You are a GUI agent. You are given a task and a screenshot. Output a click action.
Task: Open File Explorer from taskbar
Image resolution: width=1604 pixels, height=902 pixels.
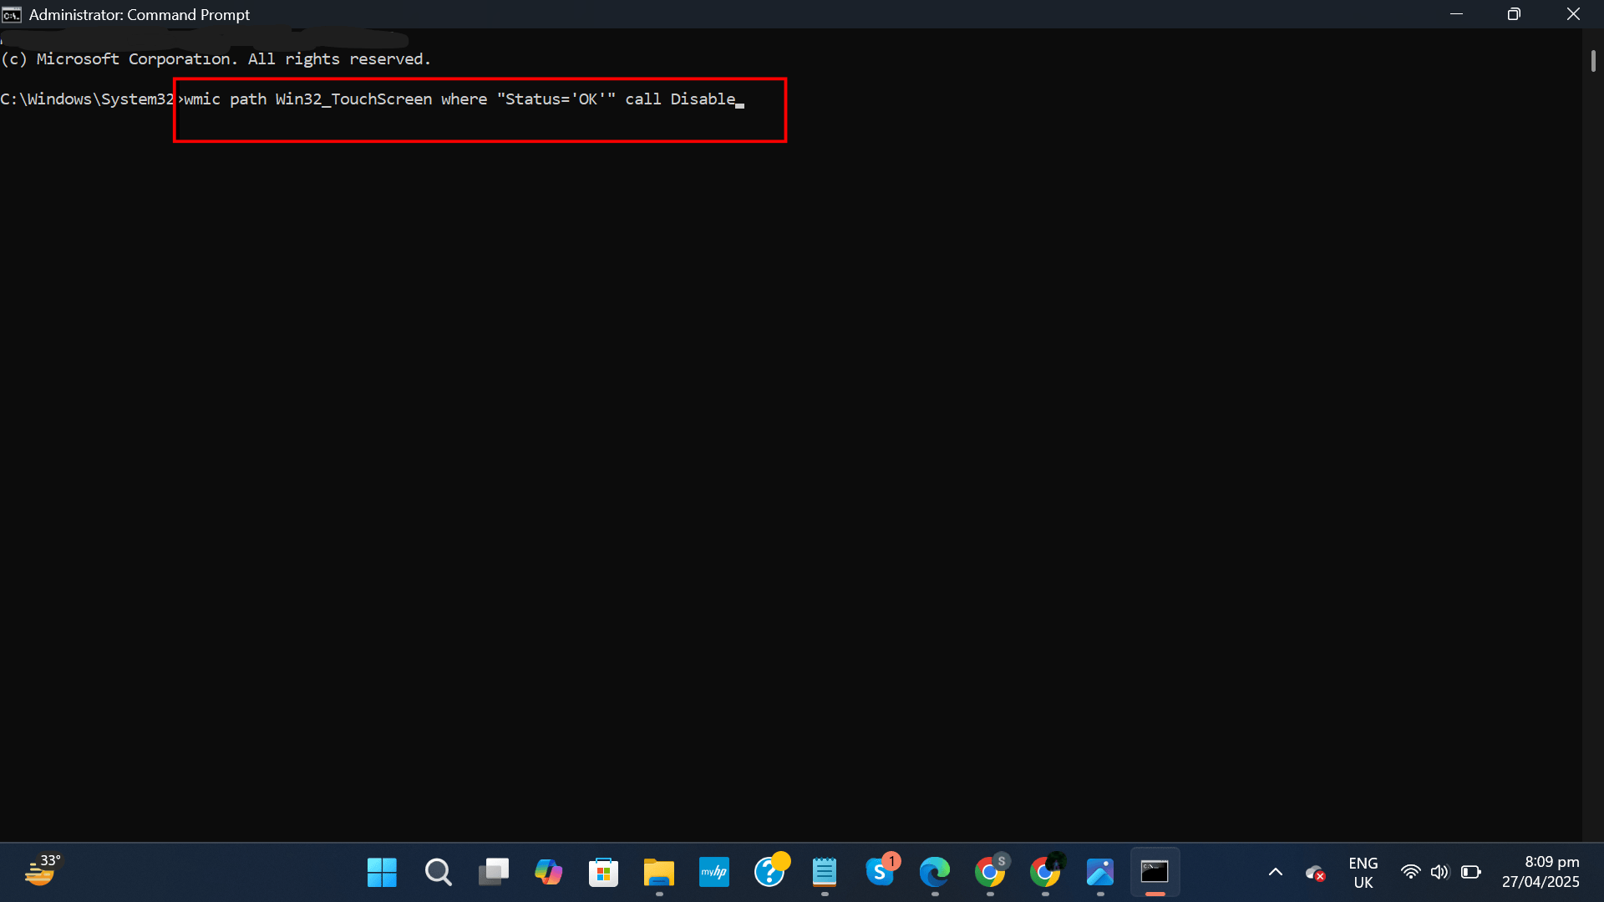658,873
